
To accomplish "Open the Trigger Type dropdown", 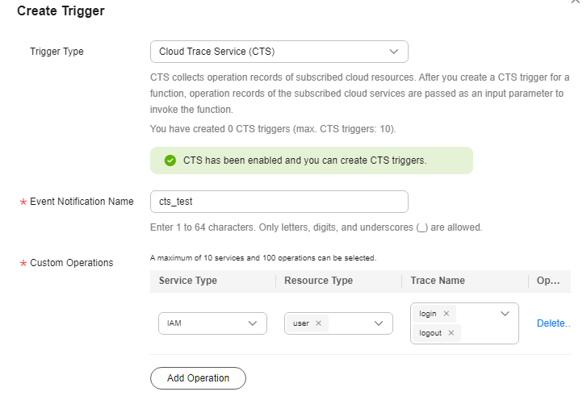I will 279,52.
